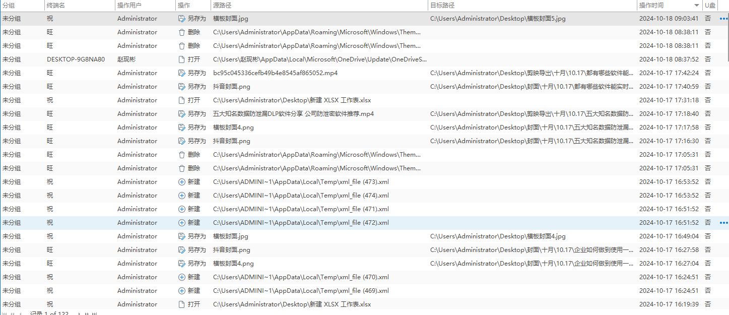Sort by the 目标路径 column header
This screenshot has height=315, width=729.
533,6
